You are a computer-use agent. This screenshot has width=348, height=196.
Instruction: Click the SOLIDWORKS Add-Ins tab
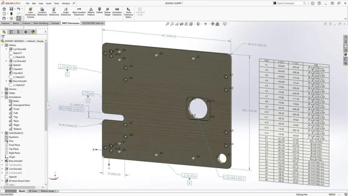coord(92,23)
